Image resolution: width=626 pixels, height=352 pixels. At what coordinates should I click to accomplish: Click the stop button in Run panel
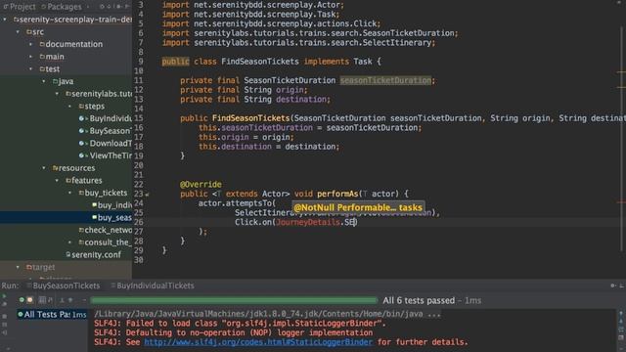pos(5,316)
